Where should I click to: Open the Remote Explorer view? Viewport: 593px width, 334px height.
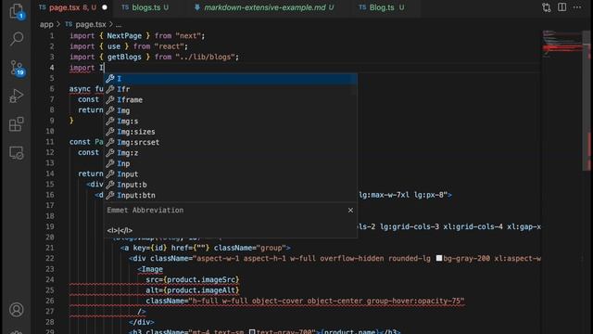[17, 153]
